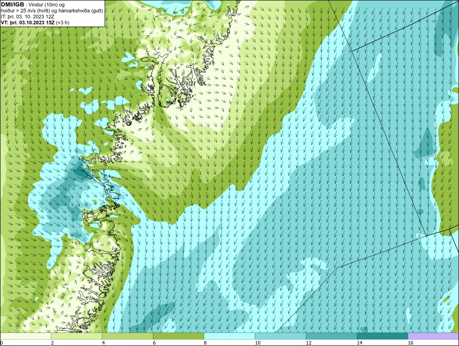This screenshot has width=459, height=346.
Task: Click the '(+3 h)' forecast offset text
Action: pos(62,23)
